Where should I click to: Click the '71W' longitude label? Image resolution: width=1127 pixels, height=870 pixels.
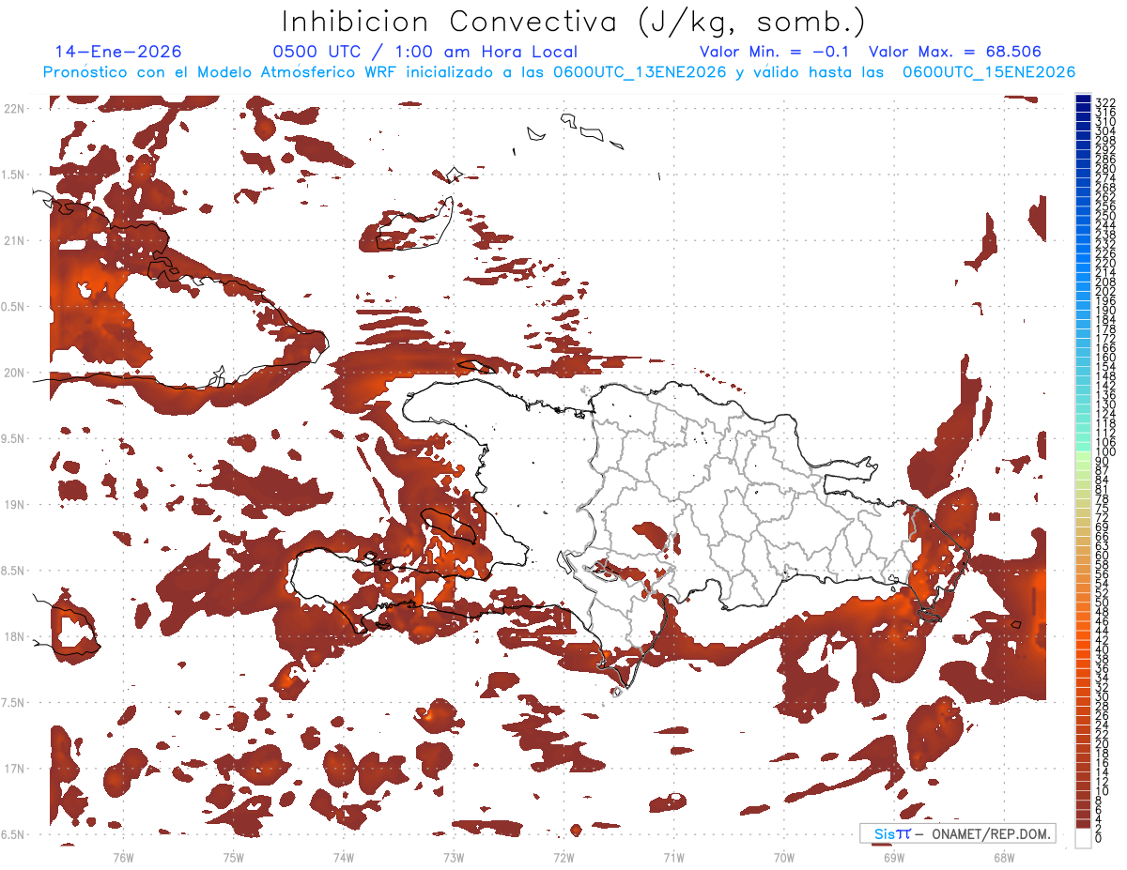(673, 857)
